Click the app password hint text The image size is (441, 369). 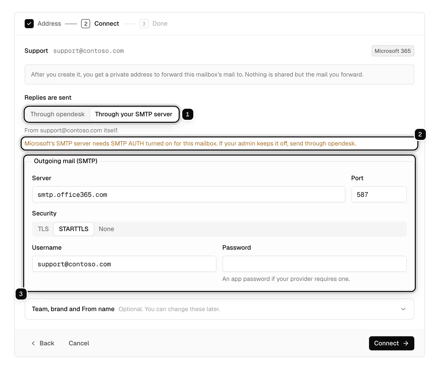point(286,279)
